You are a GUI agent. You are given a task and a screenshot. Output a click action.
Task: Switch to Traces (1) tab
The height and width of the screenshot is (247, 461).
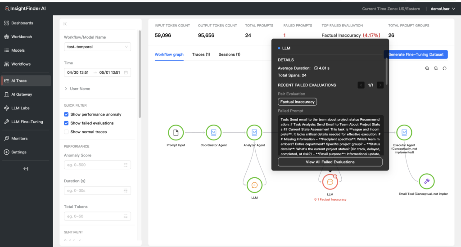(x=201, y=54)
